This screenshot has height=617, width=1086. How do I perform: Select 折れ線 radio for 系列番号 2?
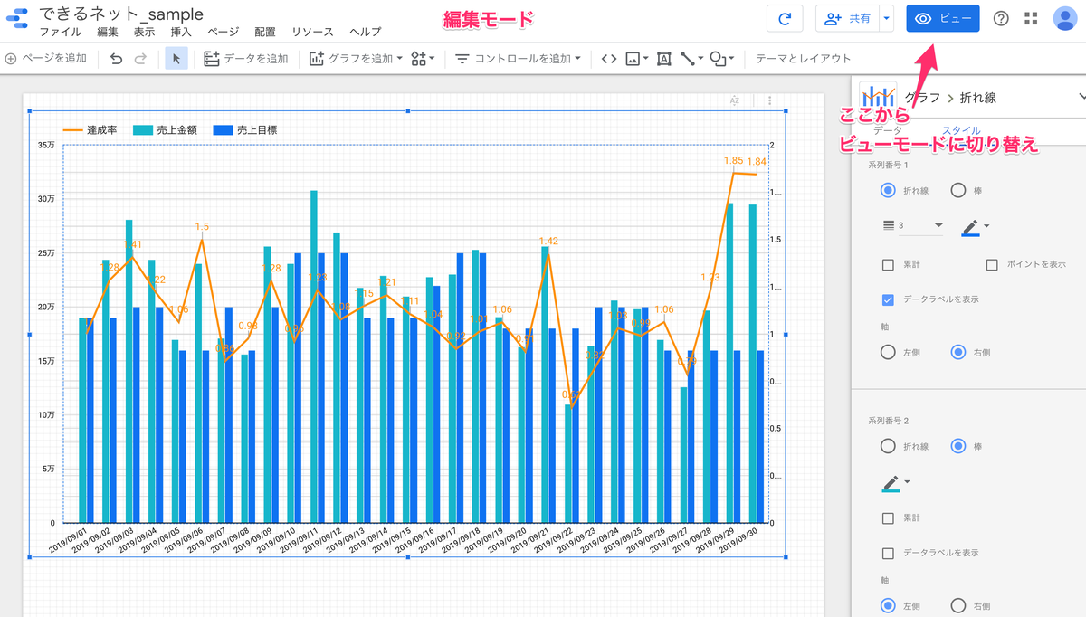point(889,446)
